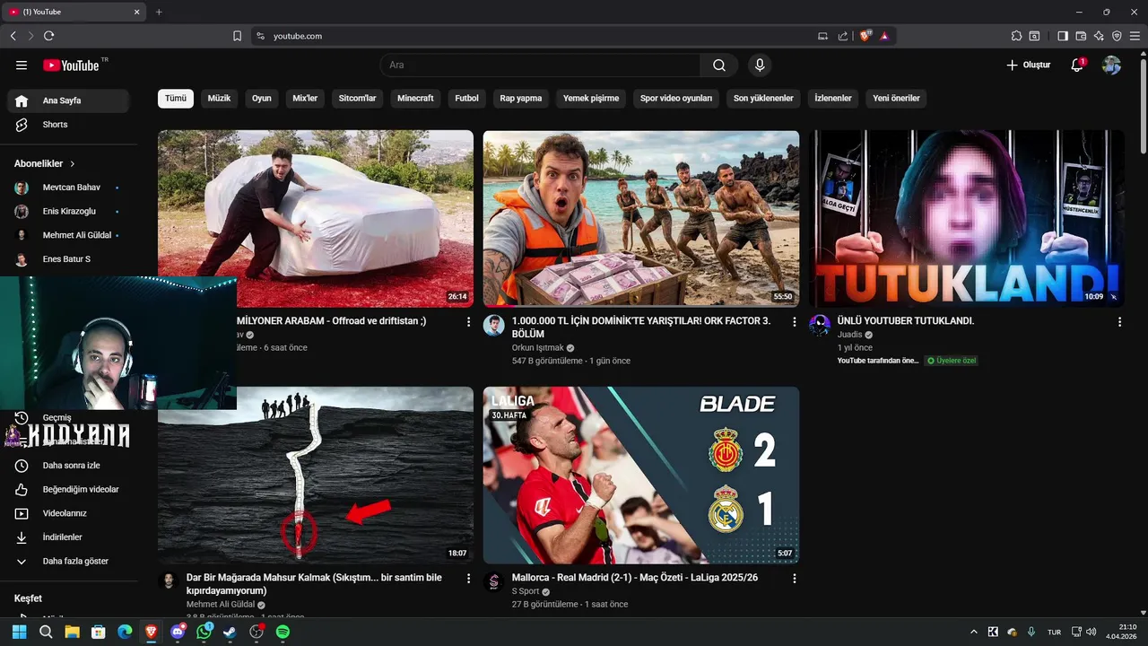The width and height of the screenshot is (1148, 646).
Task: Open the YouTube hamburger guide menu
Action: 22,65
